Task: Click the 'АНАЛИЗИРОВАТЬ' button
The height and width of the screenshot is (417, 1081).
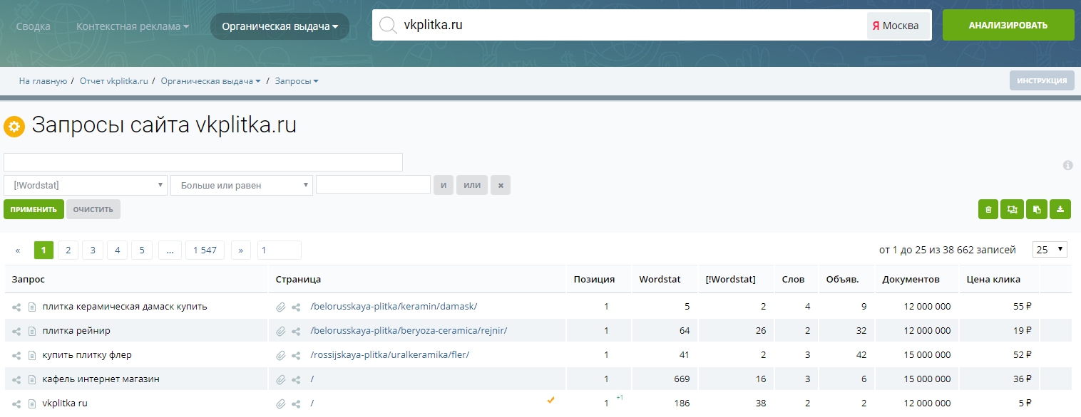Action: click(1008, 25)
